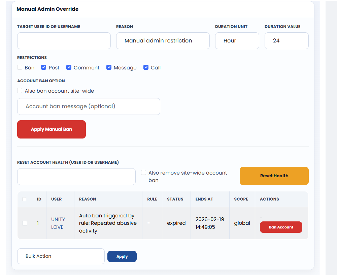
Task: Select all rows via header checkbox
Action: tap(24, 199)
